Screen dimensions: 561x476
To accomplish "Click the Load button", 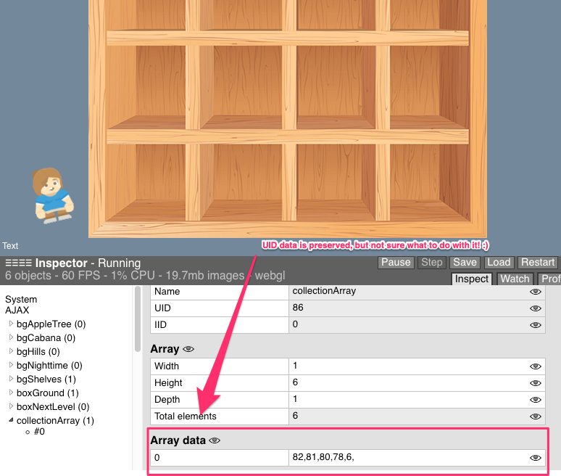I will pos(499,262).
